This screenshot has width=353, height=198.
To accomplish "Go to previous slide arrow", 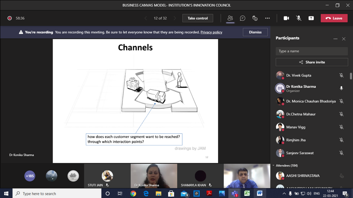I will (146, 18).
